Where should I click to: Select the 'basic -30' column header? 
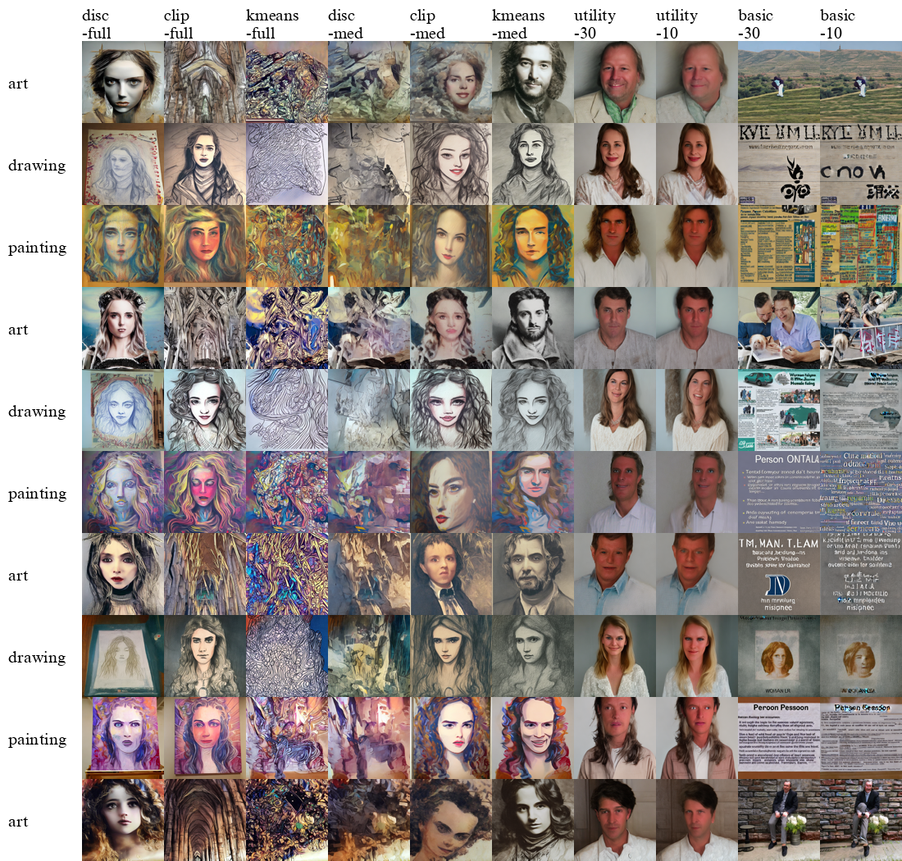click(x=756, y=24)
